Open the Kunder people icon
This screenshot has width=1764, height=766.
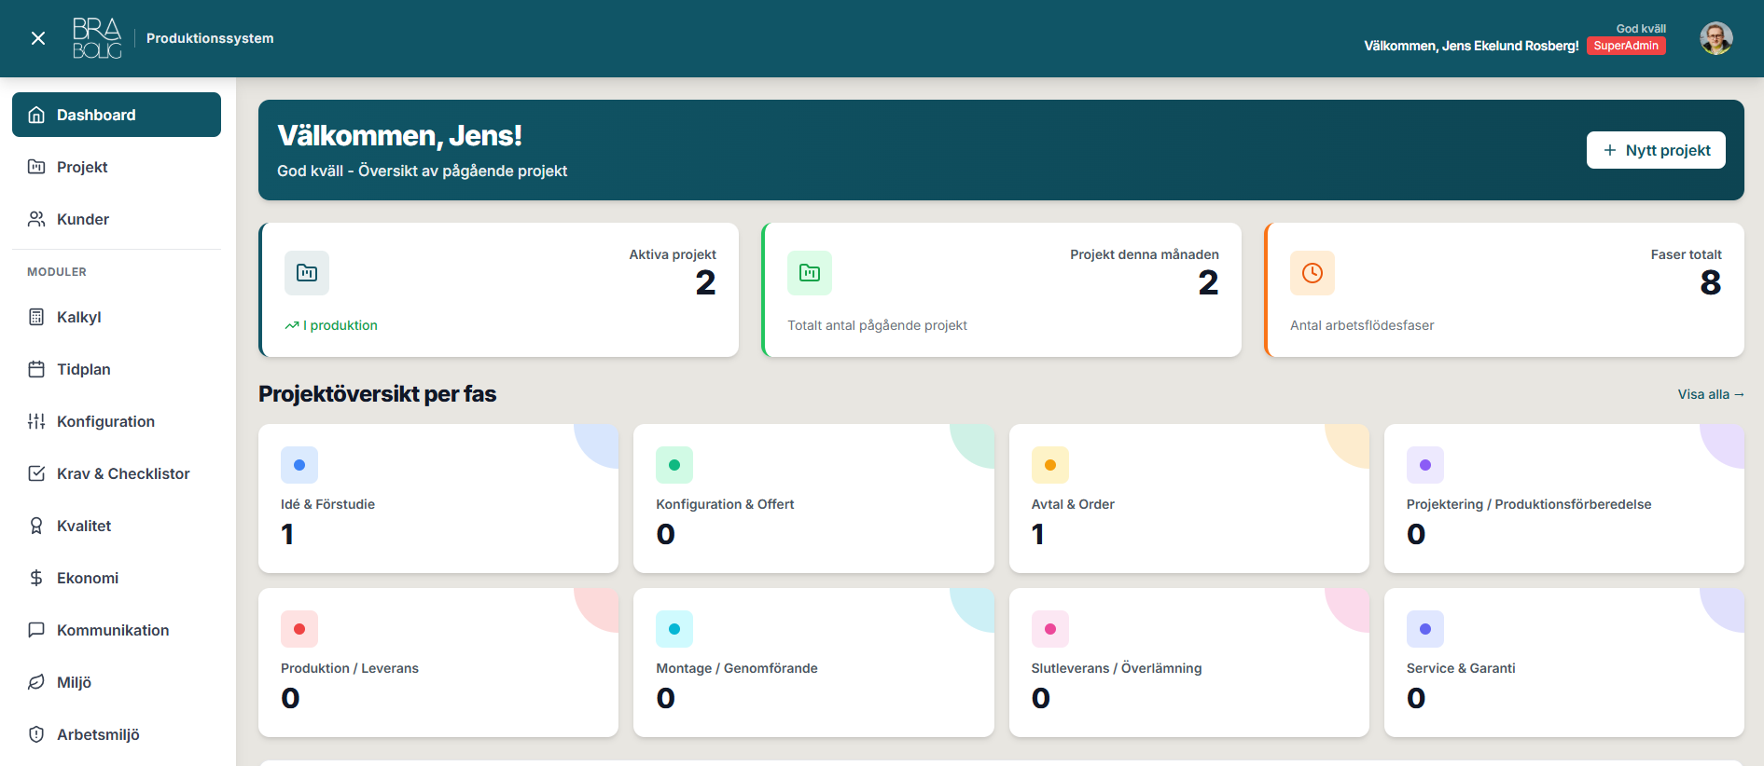[36, 219]
